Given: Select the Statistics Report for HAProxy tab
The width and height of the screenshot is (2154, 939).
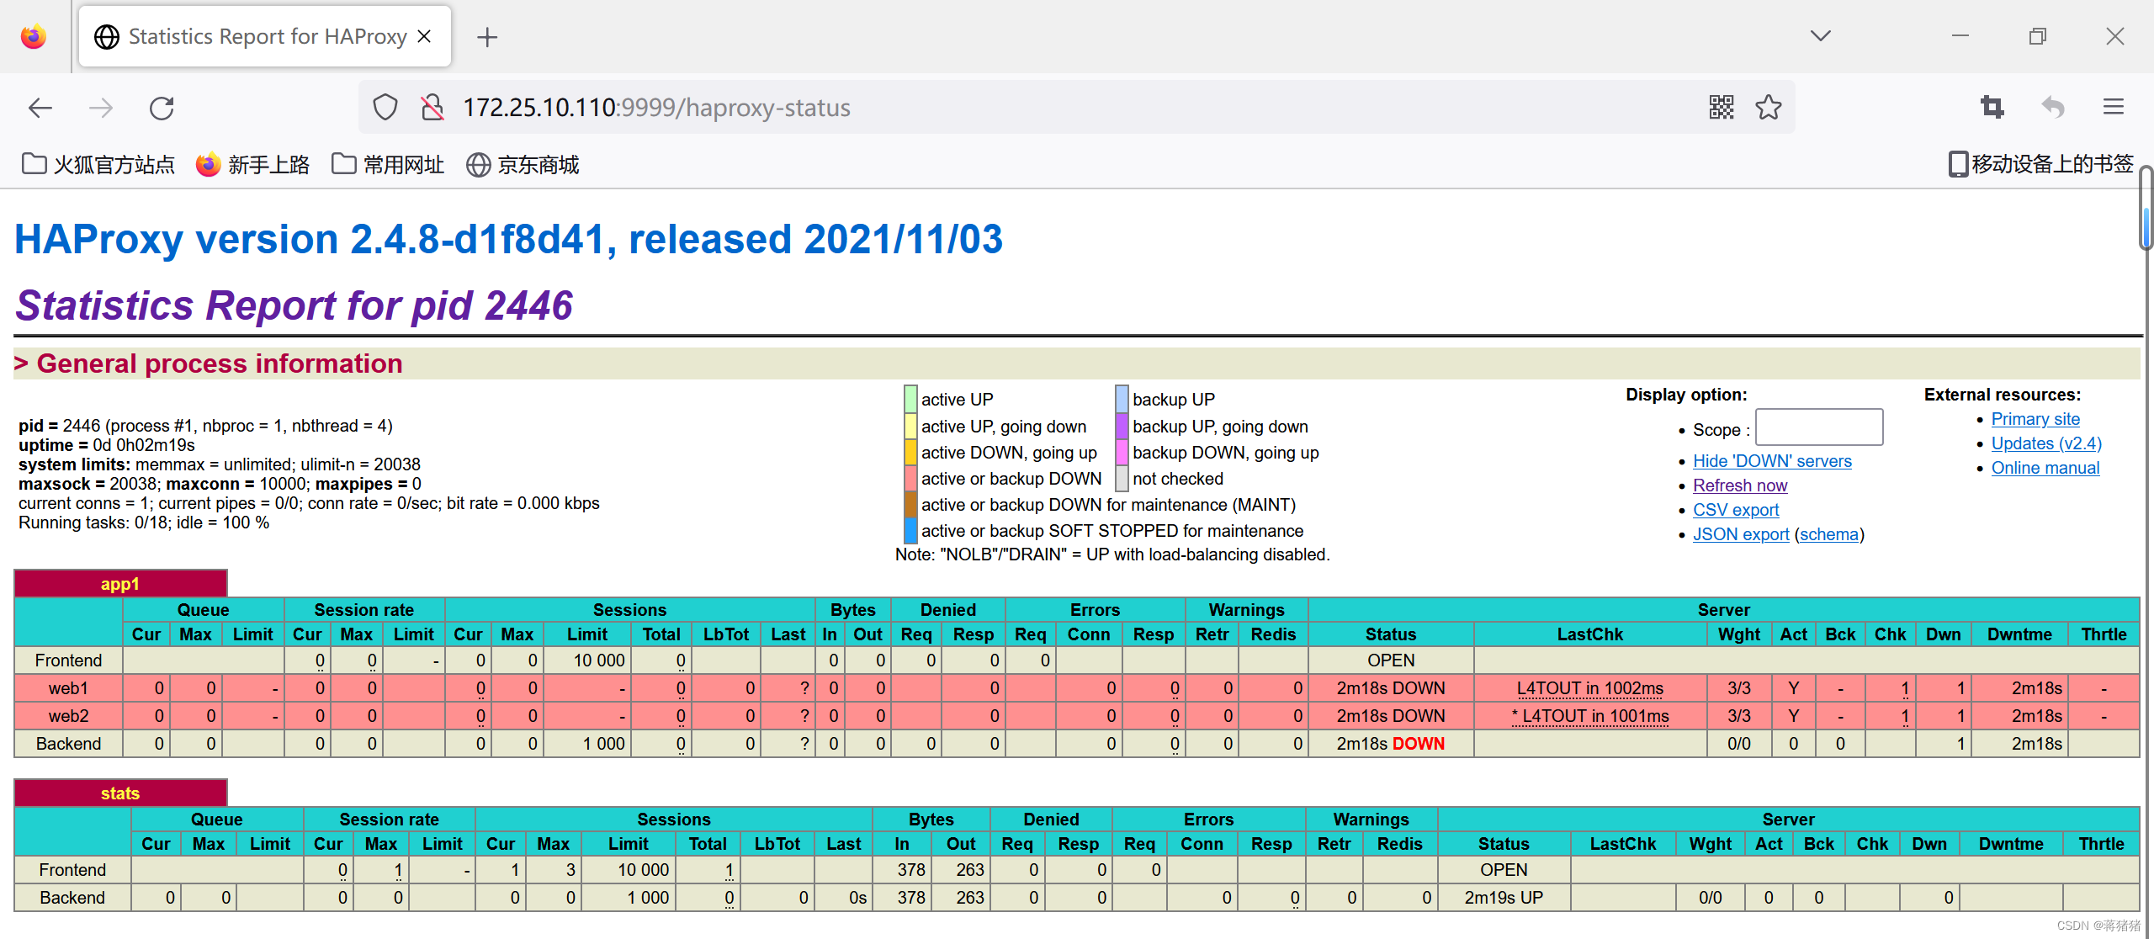Looking at the screenshot, I should coord(265,36).
